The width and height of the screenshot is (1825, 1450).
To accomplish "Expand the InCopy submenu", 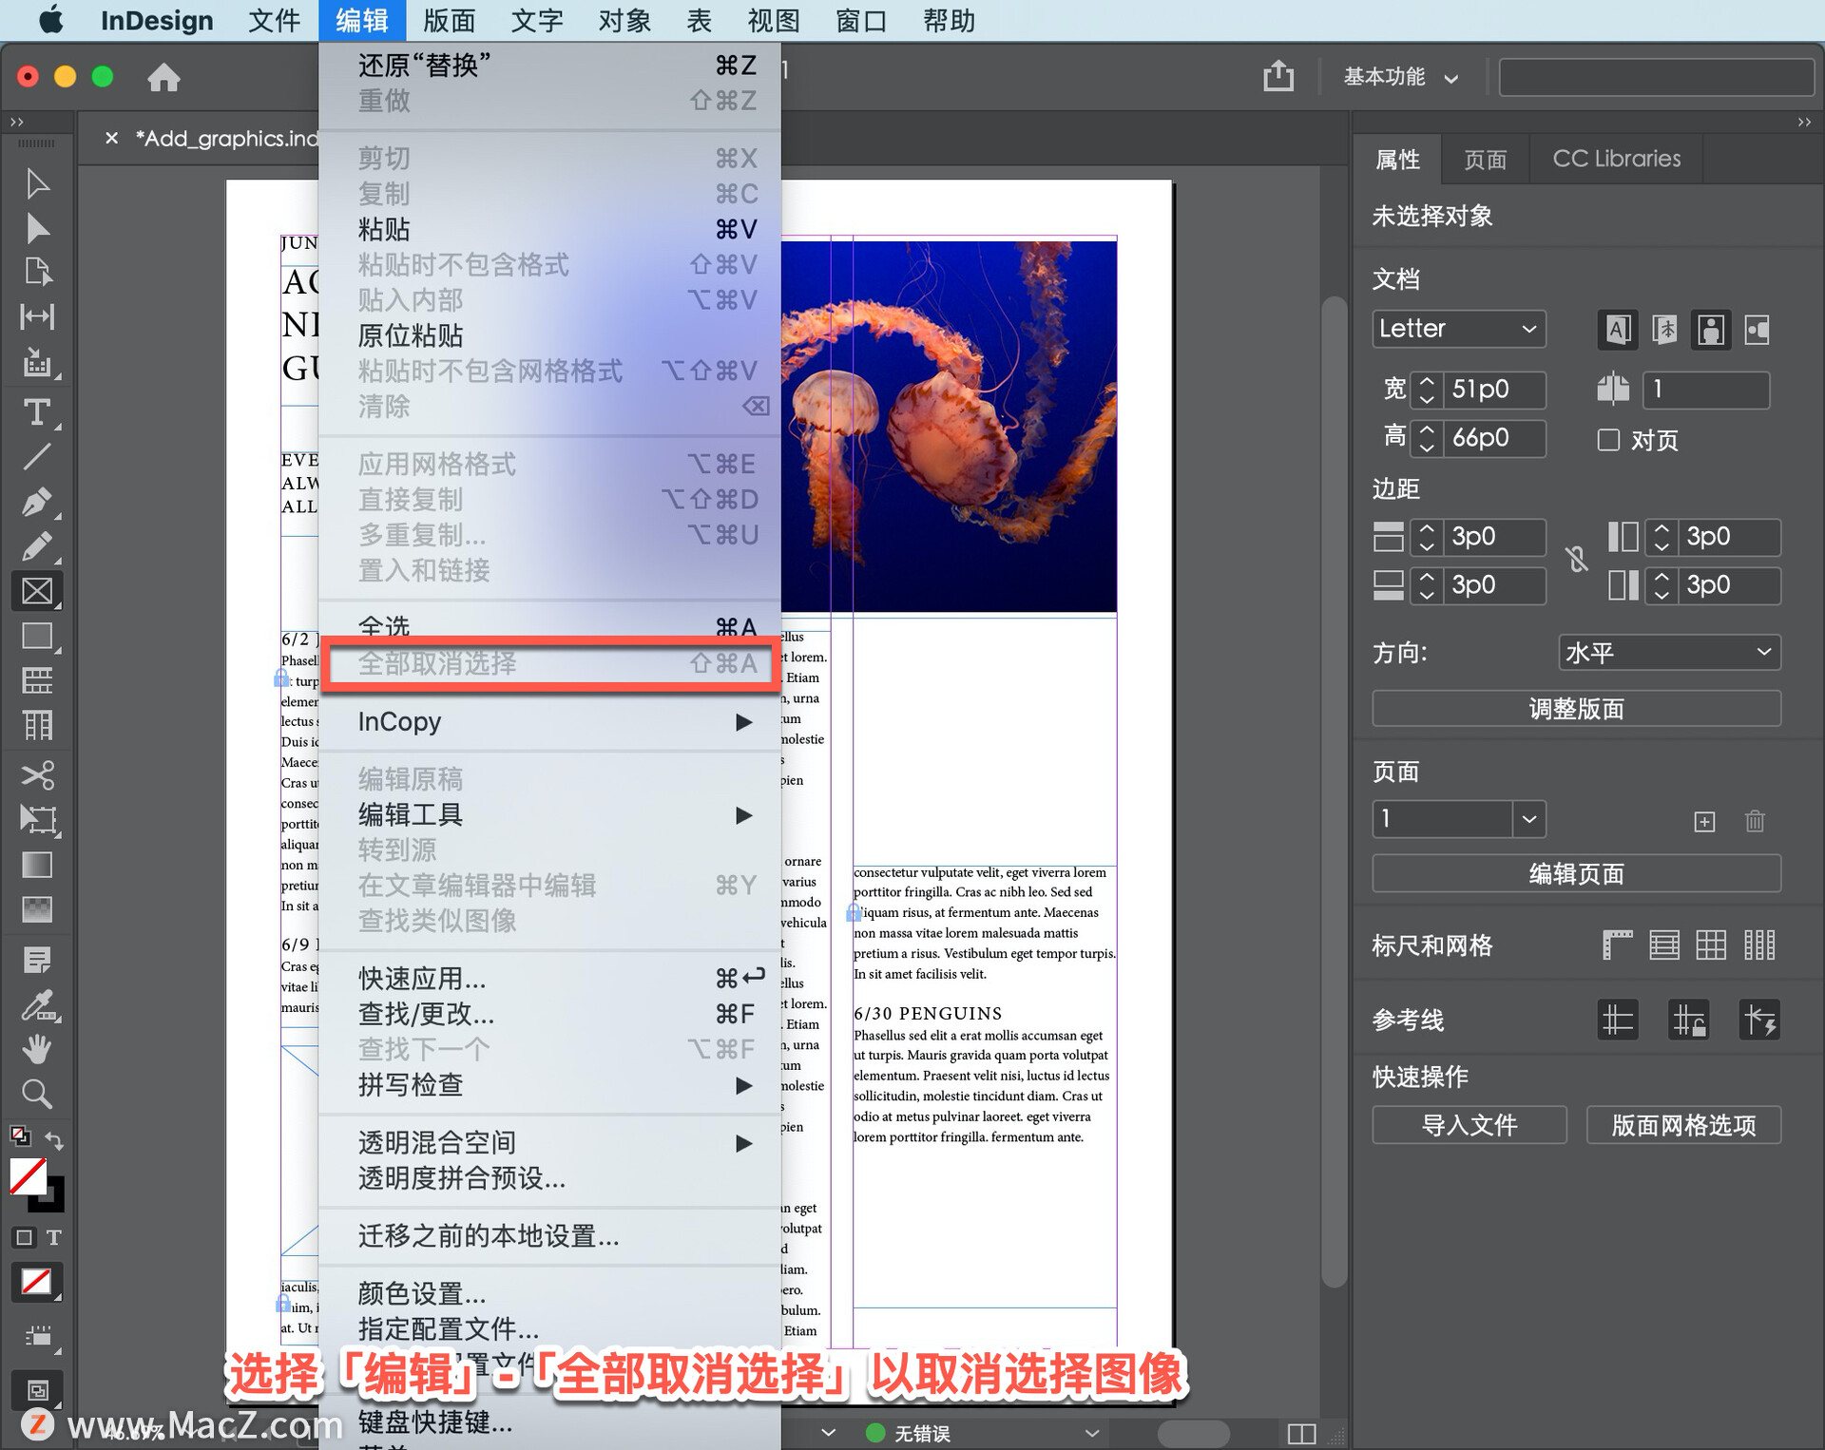I will tap(549, 722).
